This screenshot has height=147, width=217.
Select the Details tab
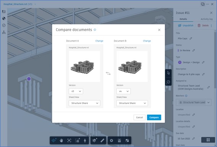(183, 19)
